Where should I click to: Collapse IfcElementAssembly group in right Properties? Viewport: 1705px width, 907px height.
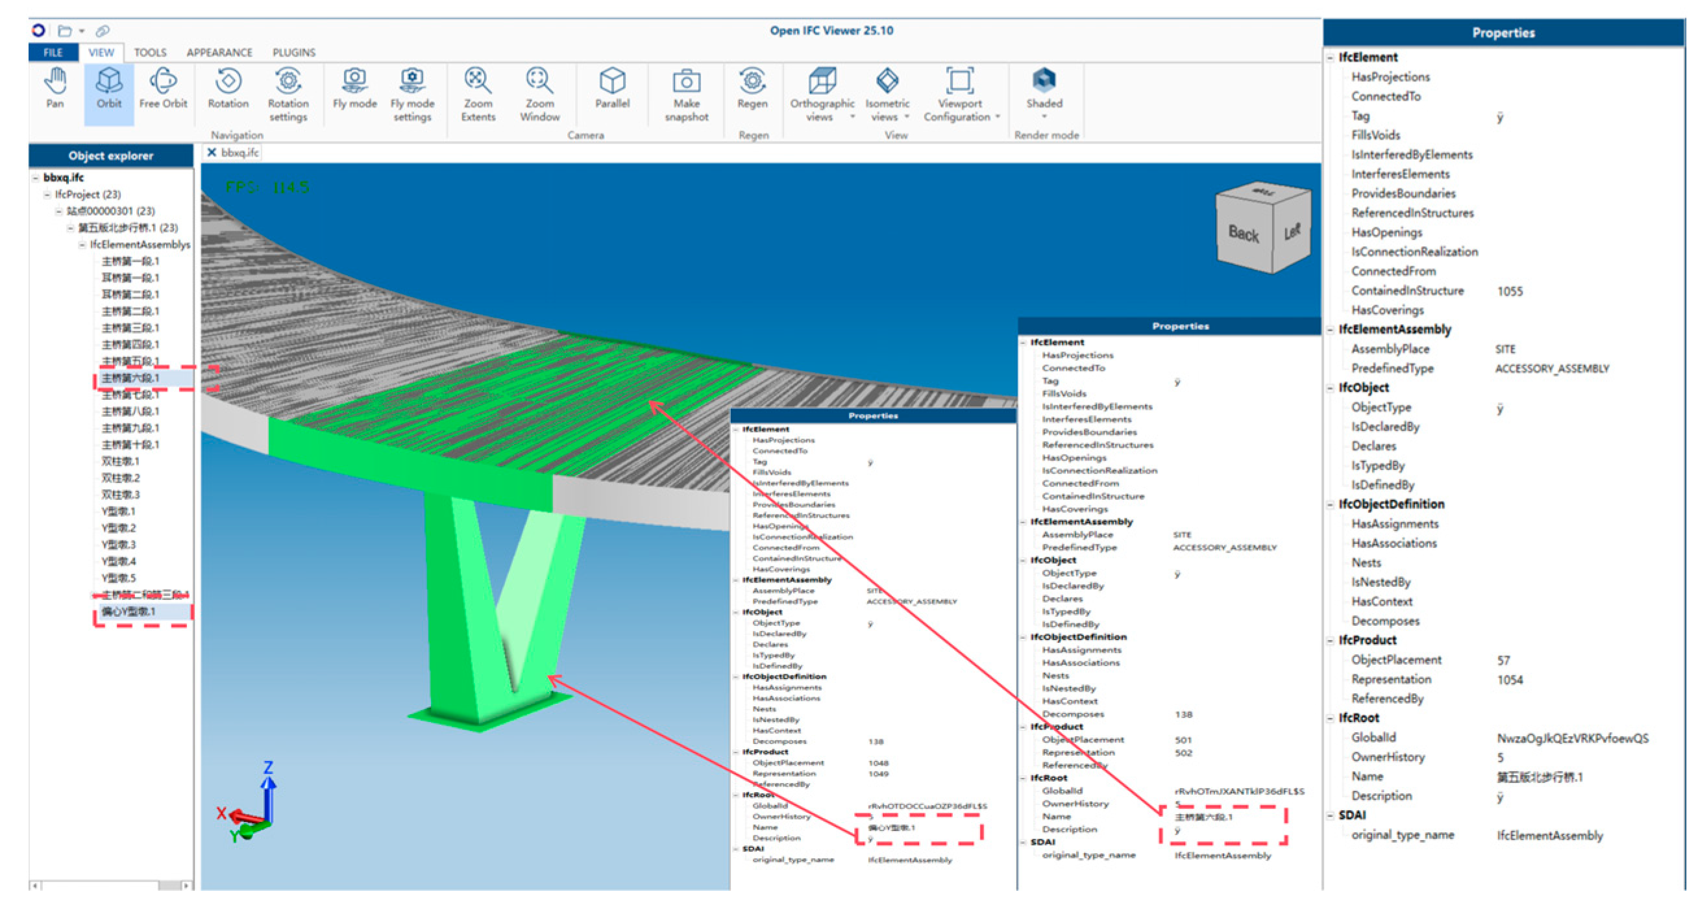1331,330
